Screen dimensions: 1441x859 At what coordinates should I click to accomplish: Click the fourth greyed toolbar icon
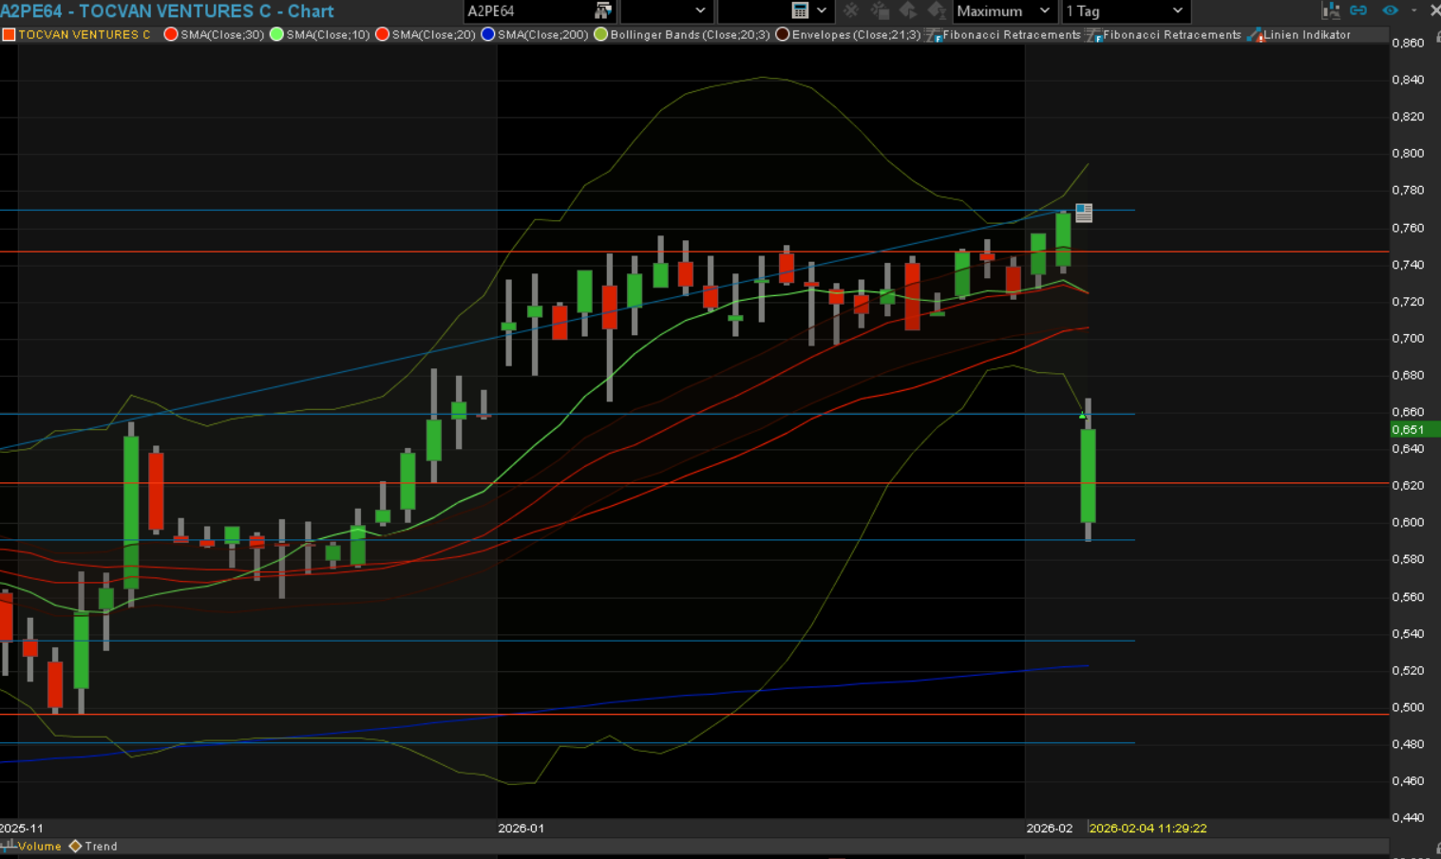[937, 10]
